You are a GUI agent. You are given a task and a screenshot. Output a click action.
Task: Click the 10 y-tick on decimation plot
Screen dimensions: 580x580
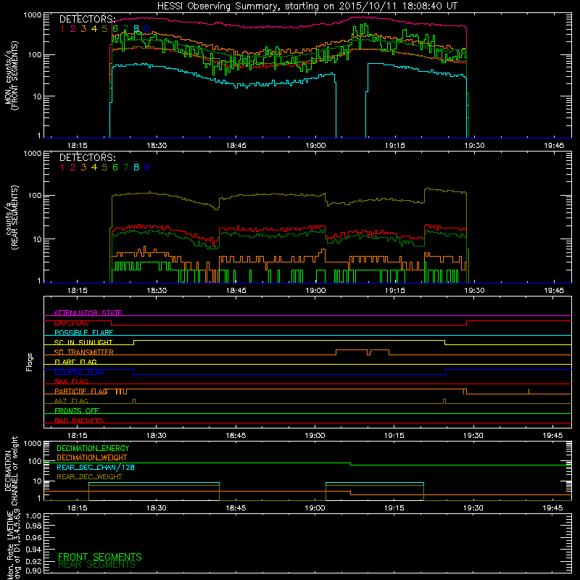(x=37, y=481)
